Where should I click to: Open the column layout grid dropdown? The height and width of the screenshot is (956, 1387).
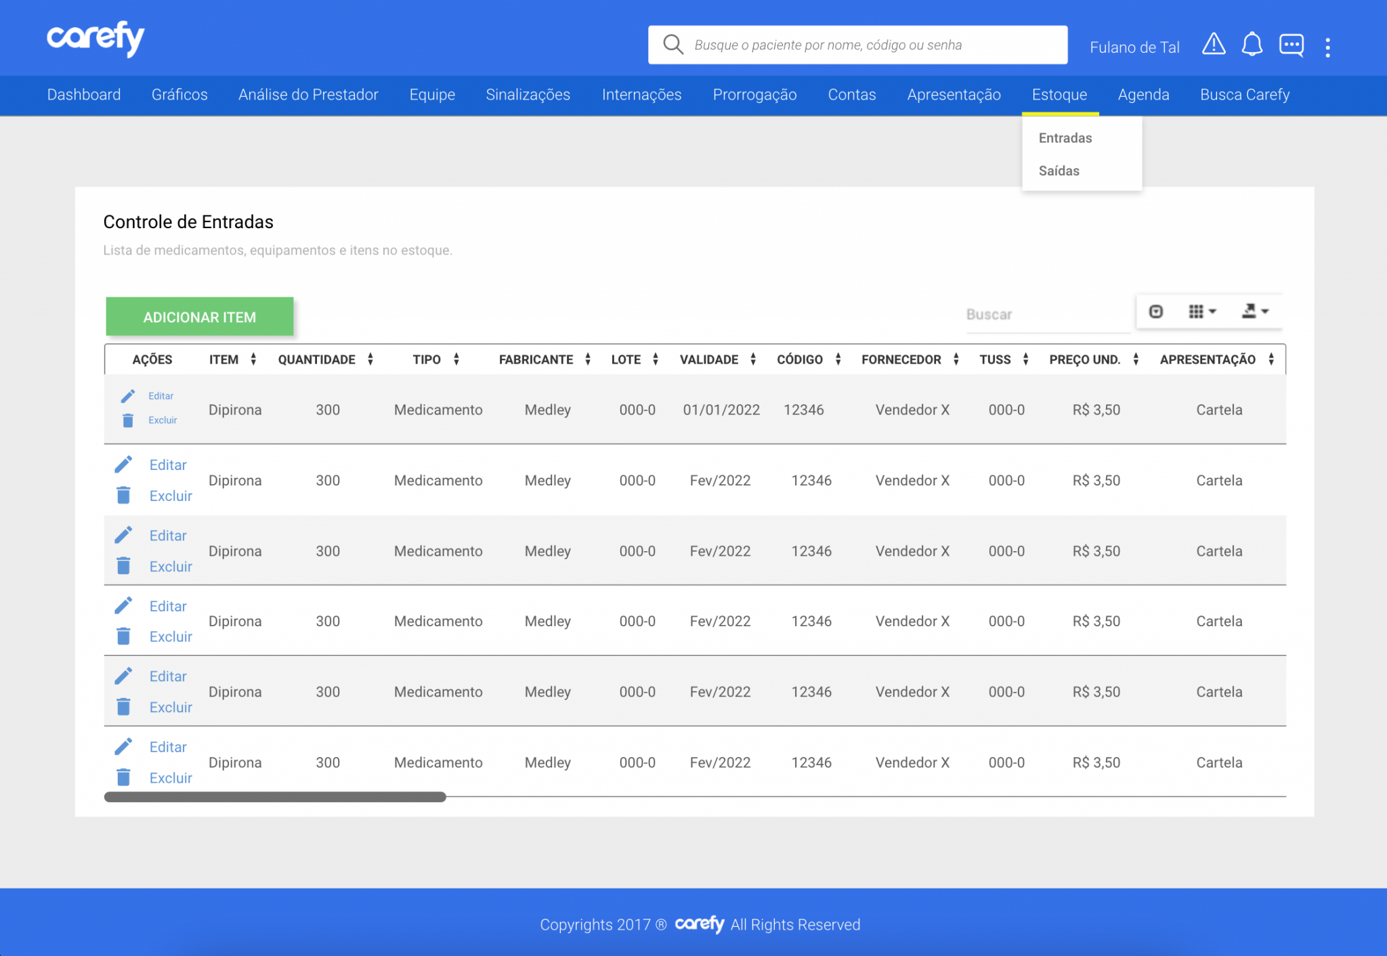click(1201, 311)
